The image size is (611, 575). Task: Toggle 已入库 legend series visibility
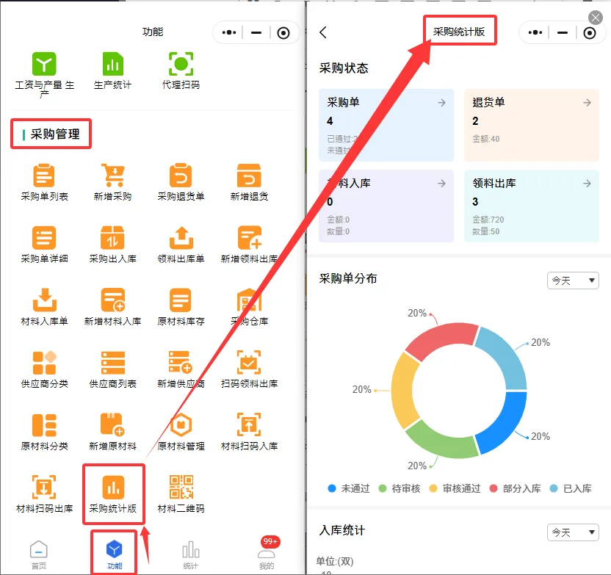point(569,488)
